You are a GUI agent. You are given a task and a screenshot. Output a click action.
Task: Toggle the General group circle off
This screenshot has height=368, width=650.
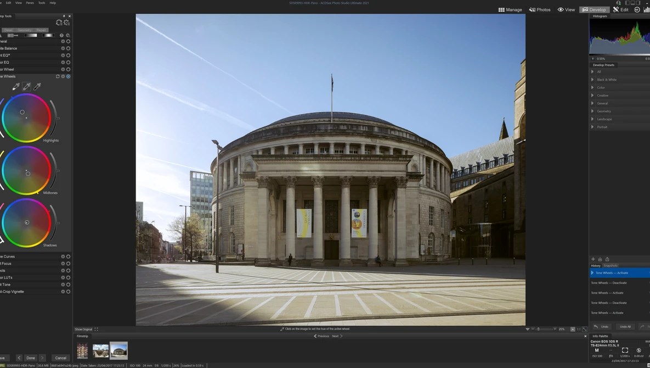click(69, 41)
